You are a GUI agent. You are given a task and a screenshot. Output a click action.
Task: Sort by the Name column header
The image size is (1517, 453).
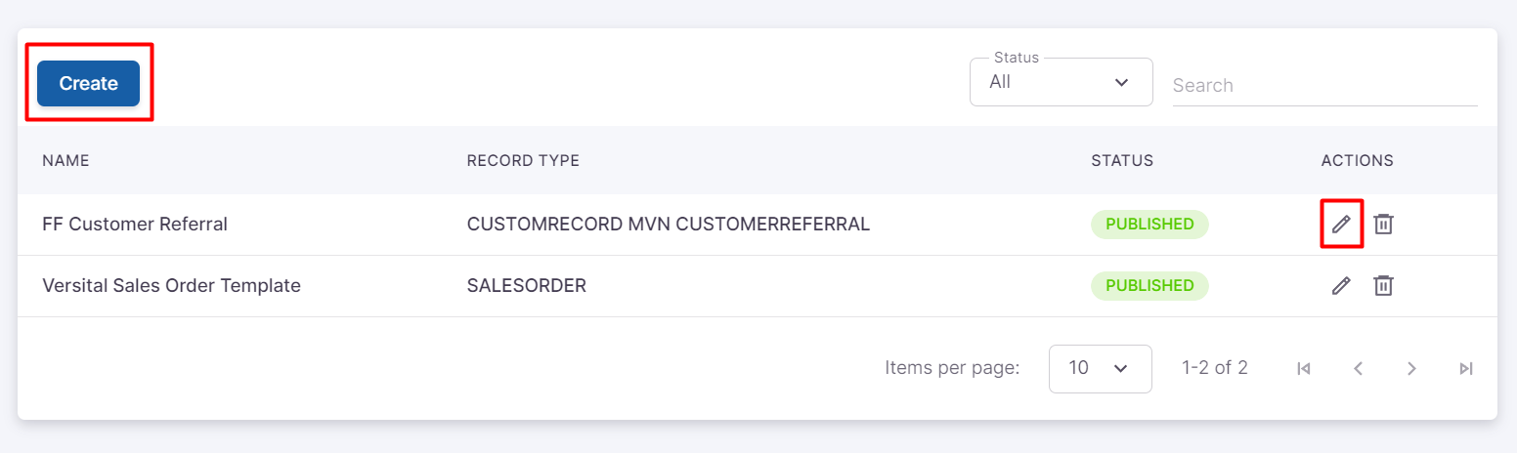65,160
